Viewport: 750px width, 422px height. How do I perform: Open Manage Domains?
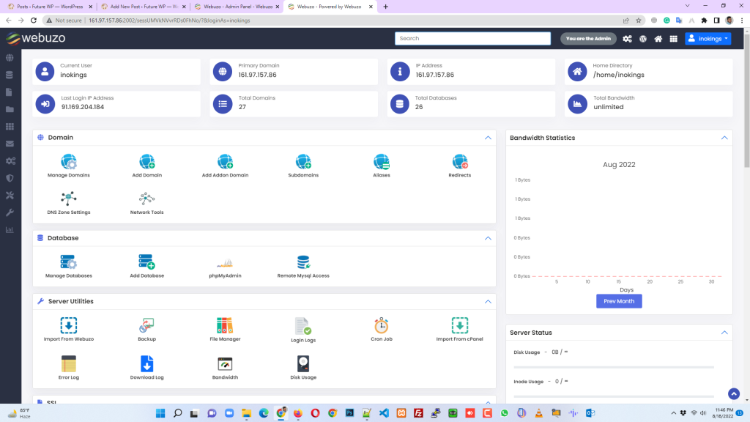(68, 166)
